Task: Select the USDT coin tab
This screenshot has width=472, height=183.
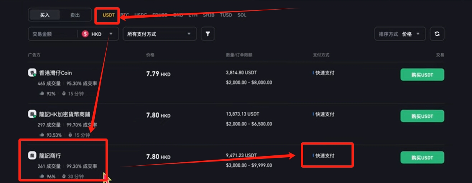Action: [109, 15]
